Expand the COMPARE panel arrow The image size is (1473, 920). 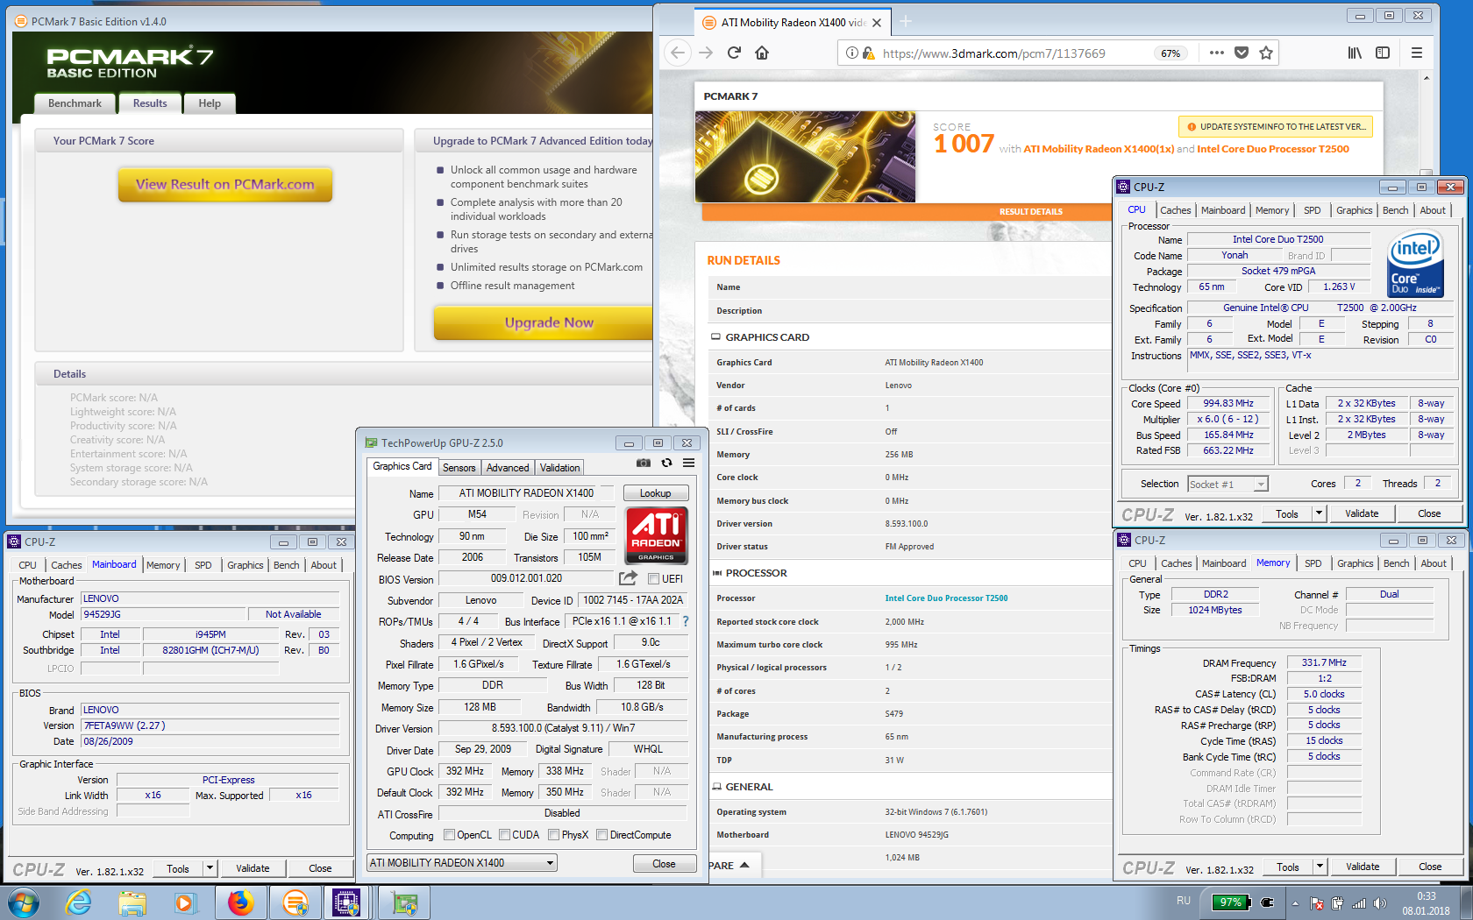tap(744, 865)
